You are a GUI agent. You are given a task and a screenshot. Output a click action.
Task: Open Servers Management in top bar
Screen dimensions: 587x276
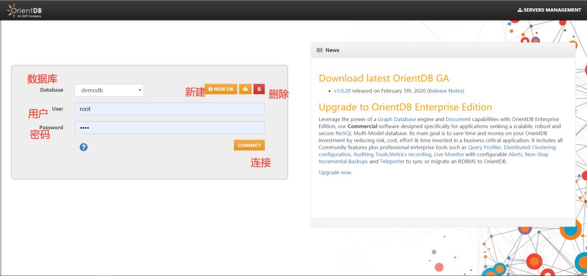click(x=549, y=10)
